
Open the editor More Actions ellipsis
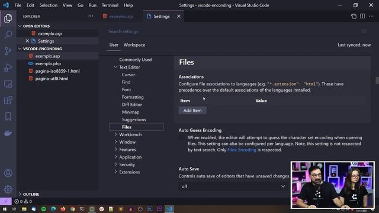[371, 16]
